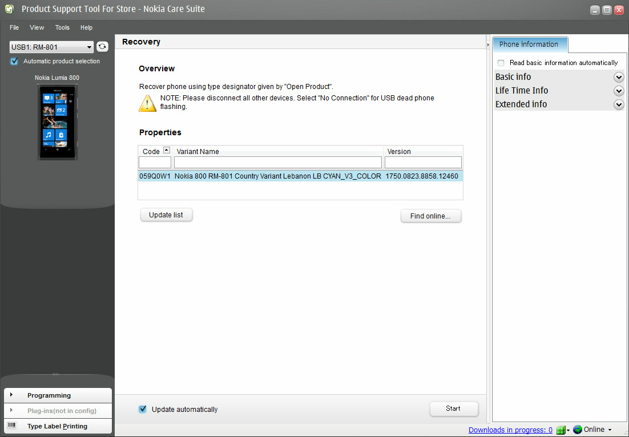629x437 pixels.
Task: Click the green downloads status icon
Action: [x=561, y=430]
